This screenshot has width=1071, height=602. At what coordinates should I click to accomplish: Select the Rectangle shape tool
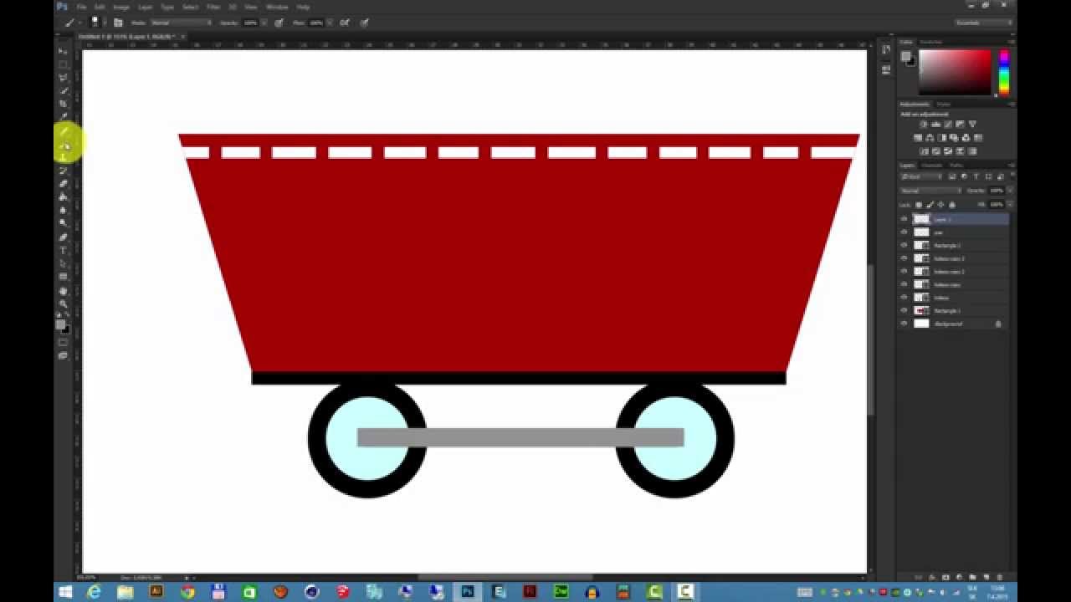pyautogui.click(x=63, y=277)
